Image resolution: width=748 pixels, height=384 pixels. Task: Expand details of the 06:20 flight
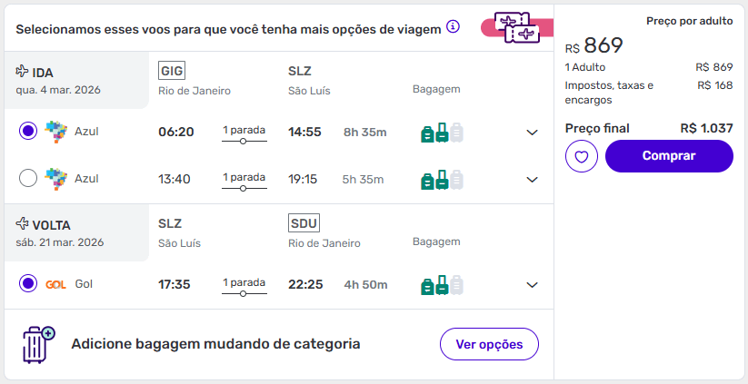pyautogui.click(x=533, y=133)
